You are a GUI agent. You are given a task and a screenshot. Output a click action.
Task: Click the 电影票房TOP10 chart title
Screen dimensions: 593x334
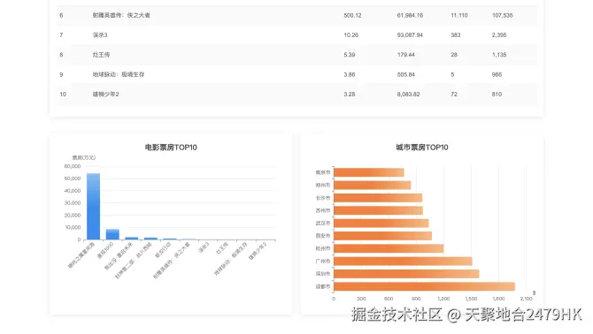pos(171,148)
